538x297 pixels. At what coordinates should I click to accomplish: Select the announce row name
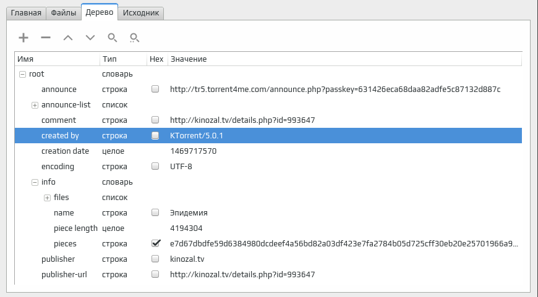[59, 90]
